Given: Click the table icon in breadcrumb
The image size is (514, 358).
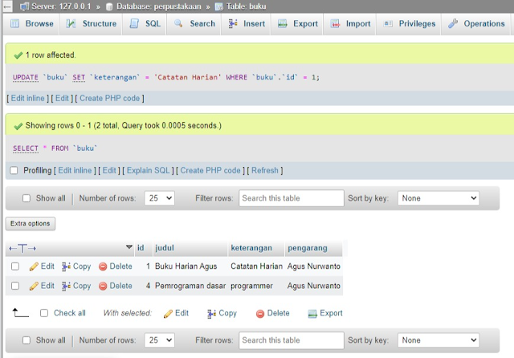Looking at the screenshot, I should (x=219, y=6).
